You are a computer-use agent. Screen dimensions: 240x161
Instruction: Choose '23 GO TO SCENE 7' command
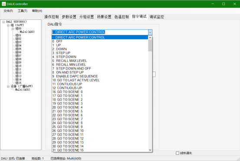click(100, 119)
